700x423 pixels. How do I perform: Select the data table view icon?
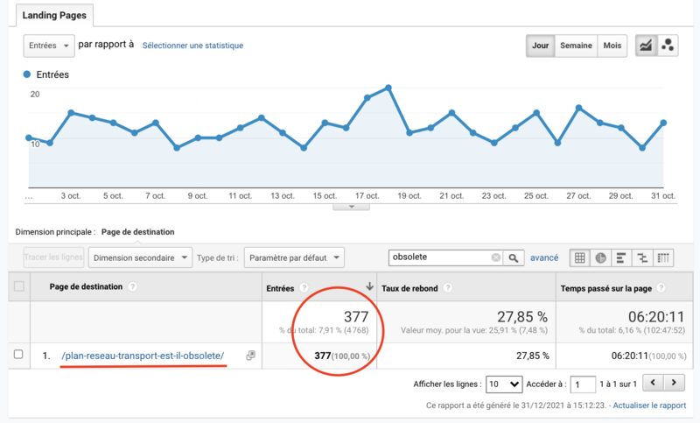pos(579,257)
